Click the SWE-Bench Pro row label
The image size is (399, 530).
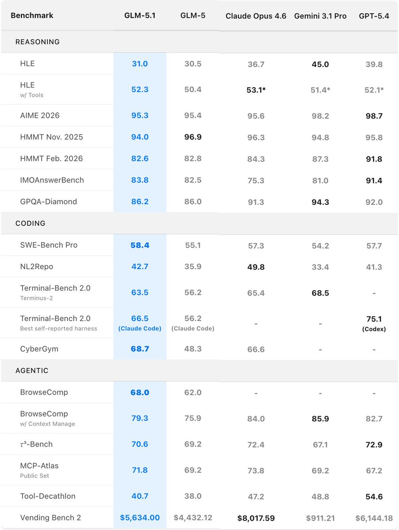pyautogui.click(x=49, y=245)
